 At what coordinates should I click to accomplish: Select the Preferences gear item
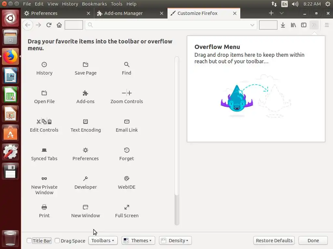[86, 154]
